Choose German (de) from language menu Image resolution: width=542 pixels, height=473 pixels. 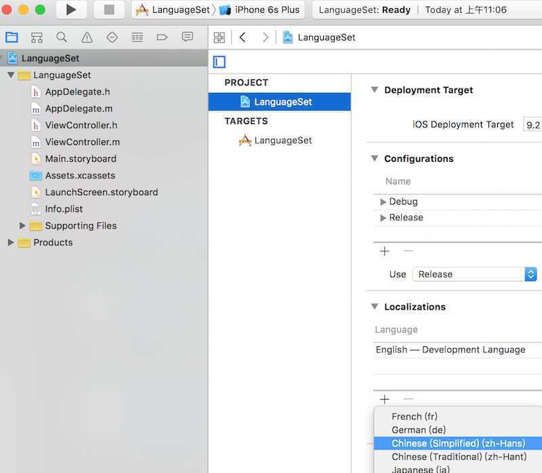[x=458, y=430]
